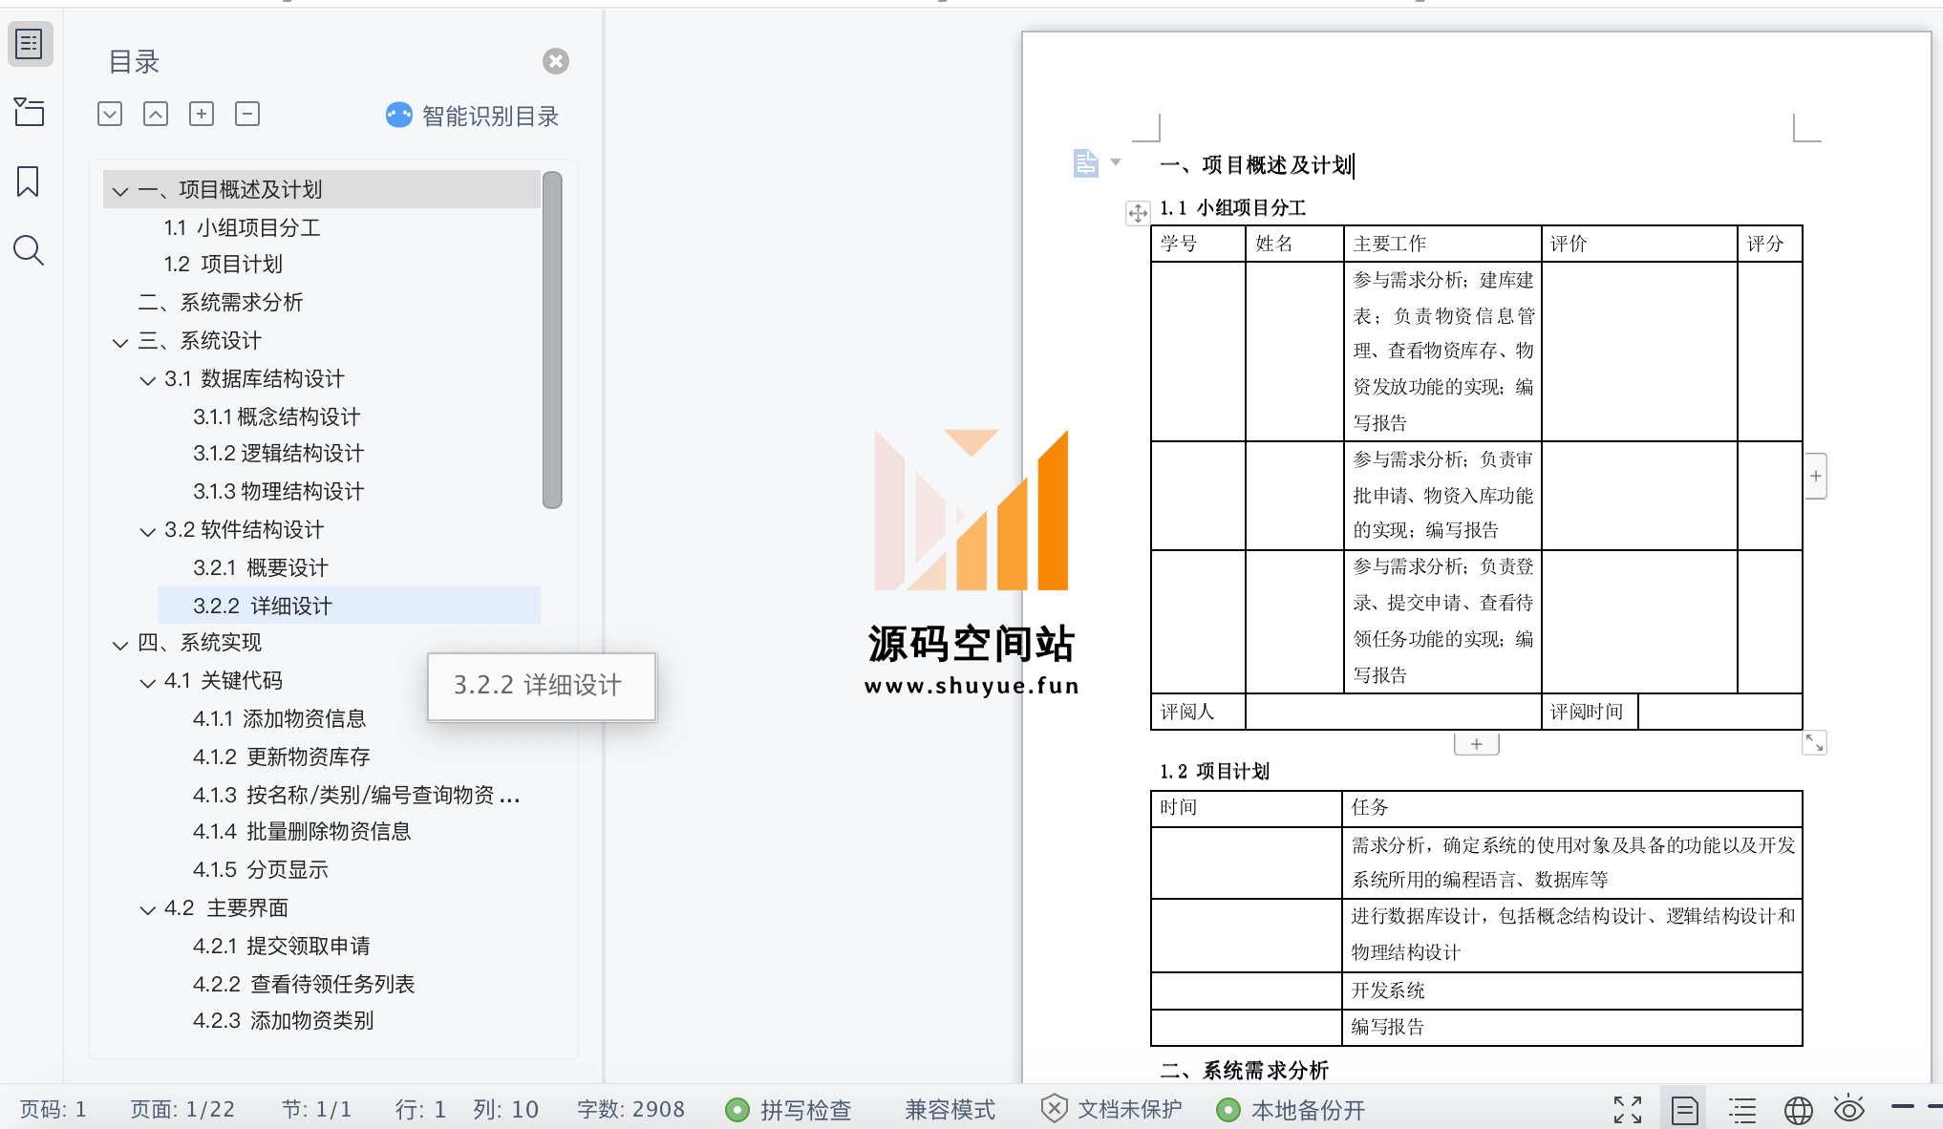Open 3.1.2 逻辑结构设计 outline entry
1943x1129 pixels.
278,454
